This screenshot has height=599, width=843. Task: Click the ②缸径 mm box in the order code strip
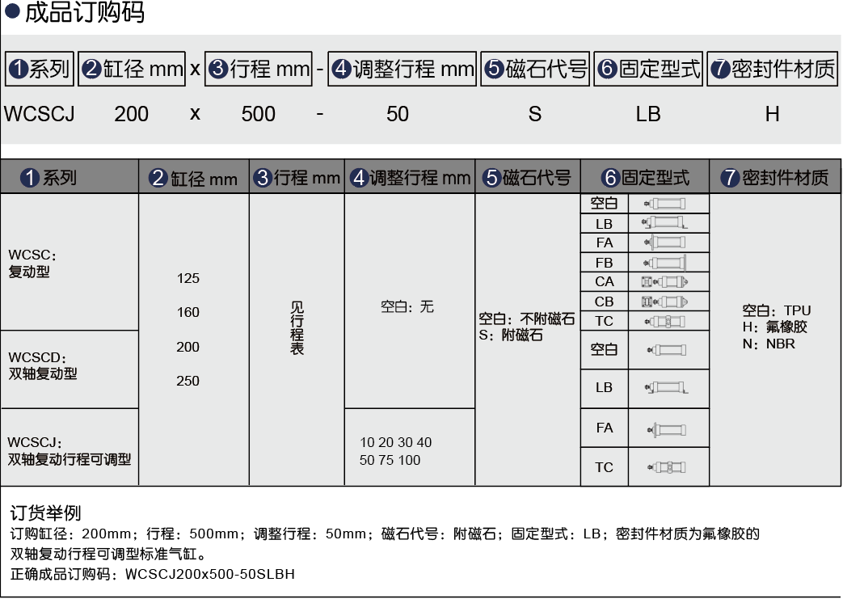pos(132,69)
